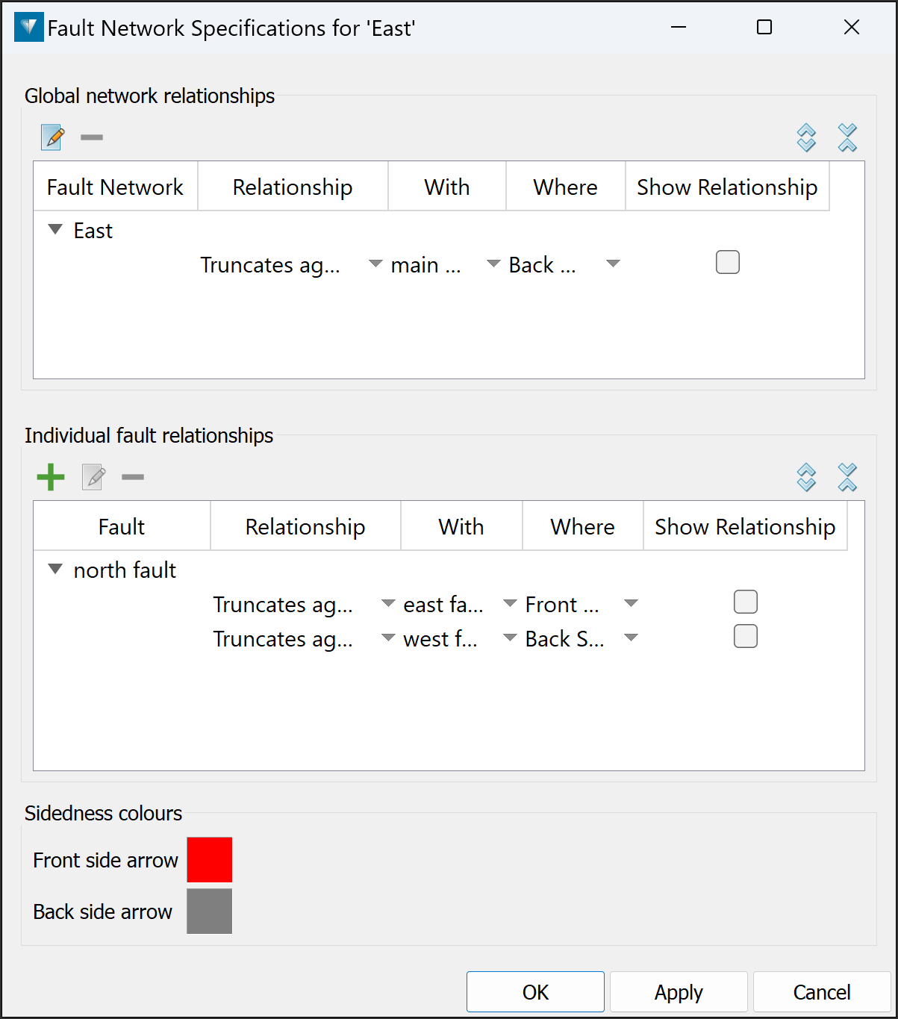Open the 'Front ...' Where dropdown for east fault
This screenshot has width=898, height=1019.
click(631, 604)
